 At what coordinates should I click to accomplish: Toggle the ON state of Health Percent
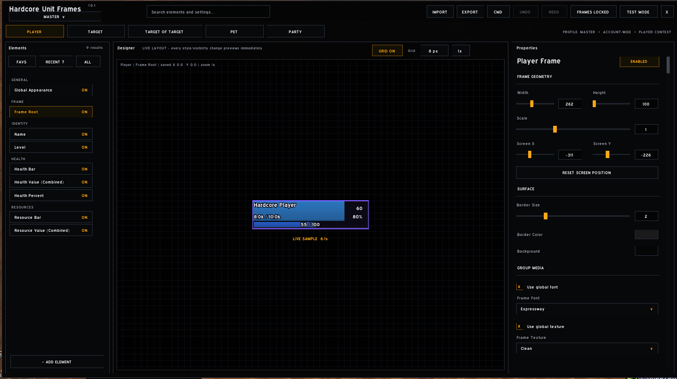click(85, 195)
